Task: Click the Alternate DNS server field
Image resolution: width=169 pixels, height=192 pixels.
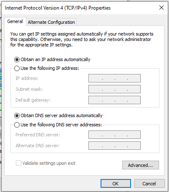Action: coord(114,146)
